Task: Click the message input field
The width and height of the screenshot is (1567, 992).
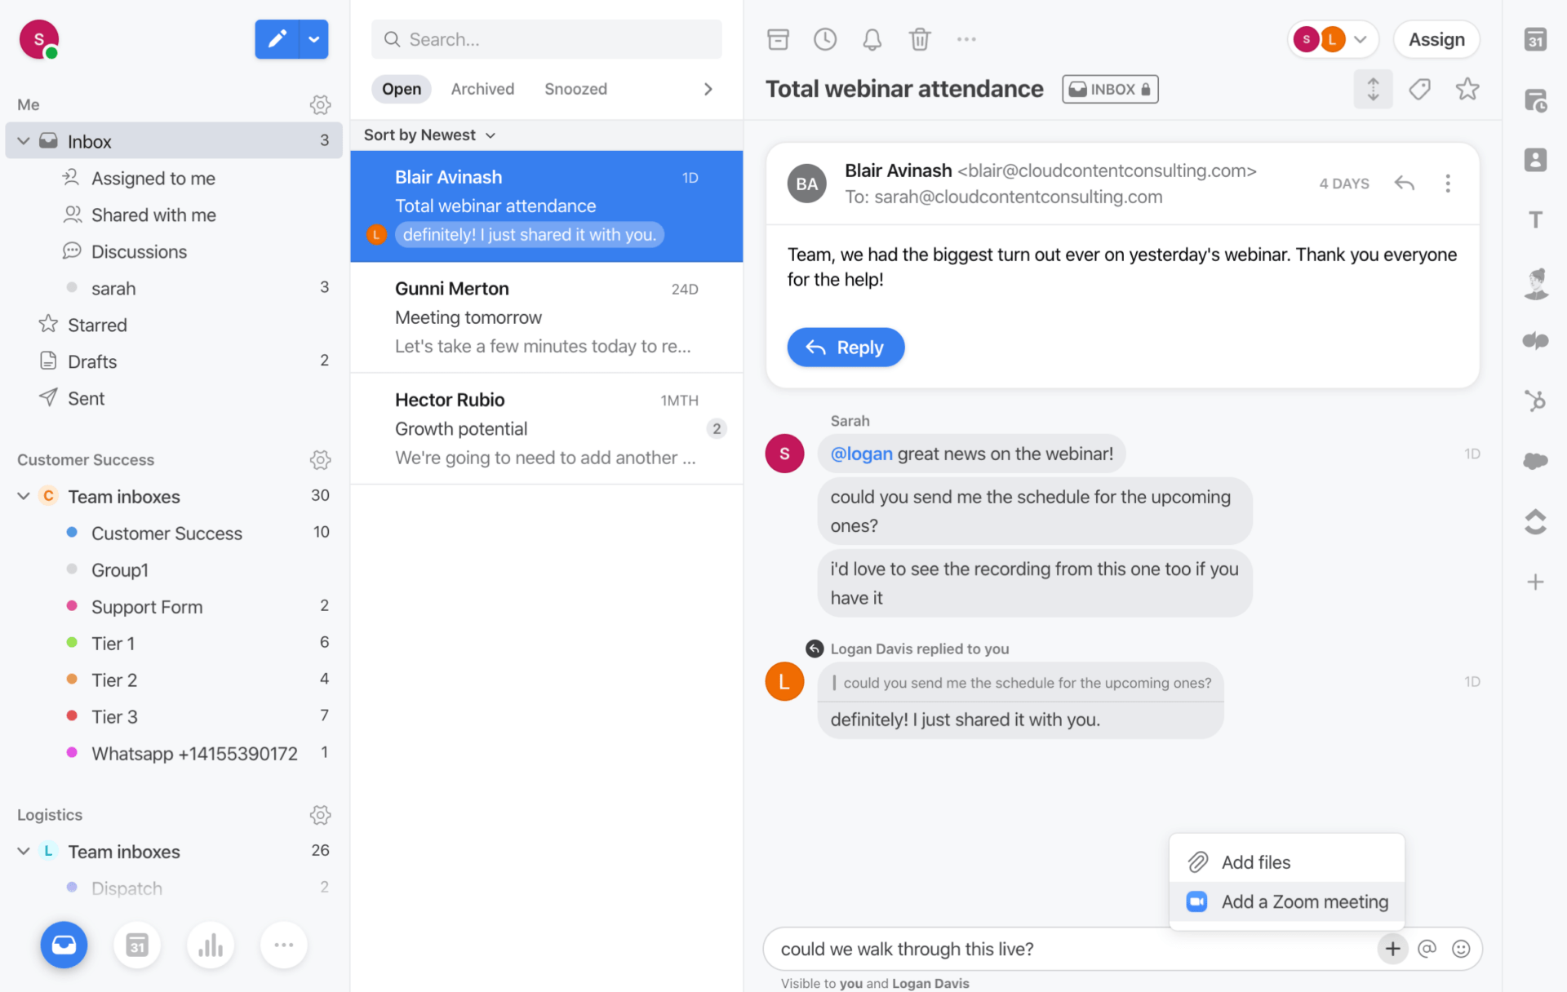Action: [1075, 949]
